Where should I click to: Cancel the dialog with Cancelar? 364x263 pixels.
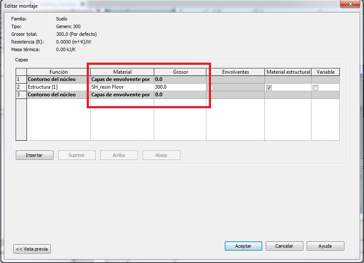284,246
